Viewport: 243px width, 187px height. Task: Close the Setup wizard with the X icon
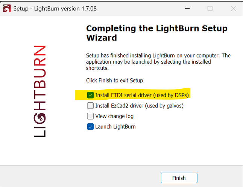point(233,9)
